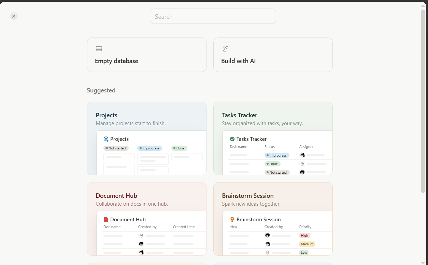Image resolution: width=428 pixels, height=265 pixels.
Task: Click 'Manage projects start to finish.' description
Action: (x=131, y=123)
